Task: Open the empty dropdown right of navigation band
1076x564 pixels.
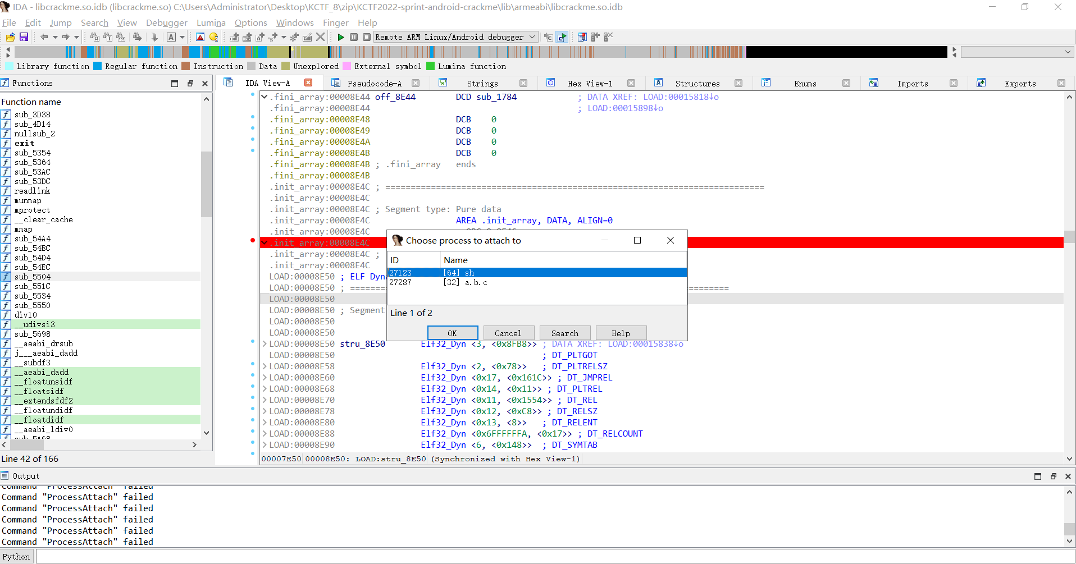Action: click(x=1017, y=52)
